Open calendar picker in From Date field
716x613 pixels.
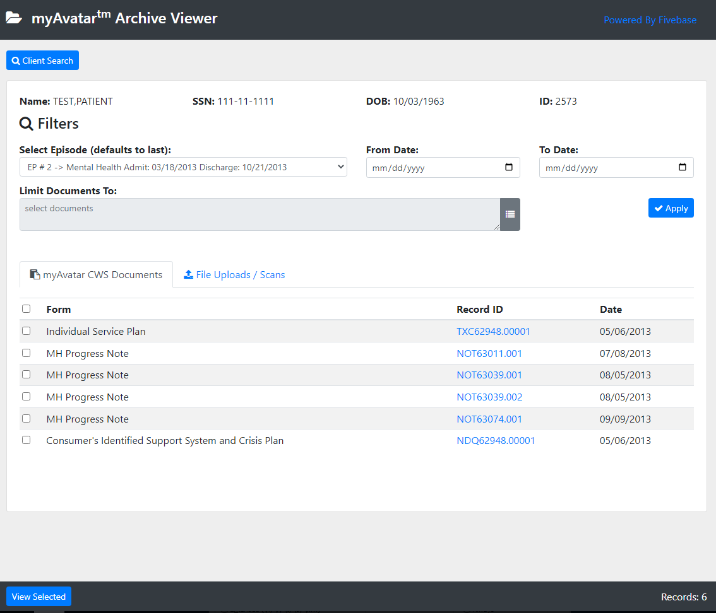(x=509, y=168)
